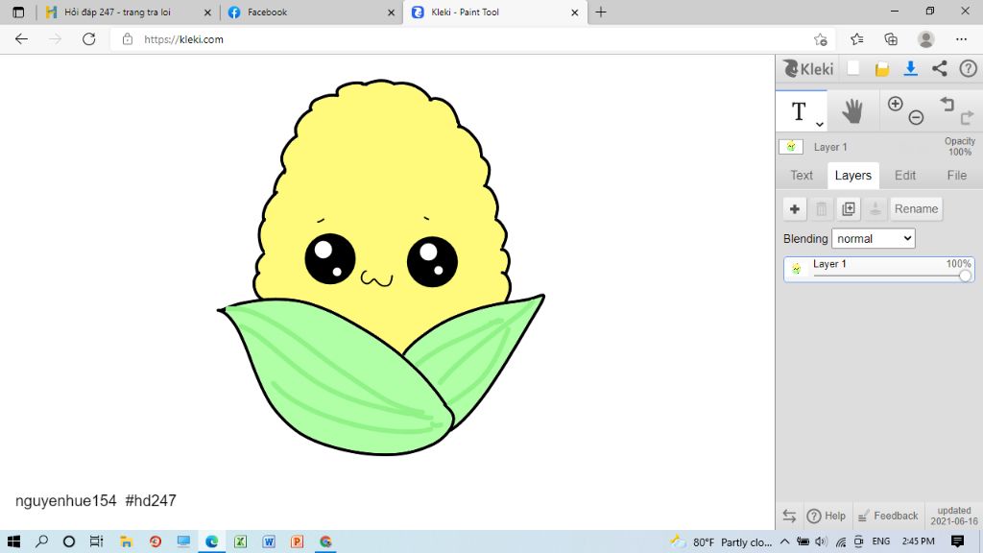Image resolution: width=983 pixels, height=553 pixels.
Task: Undo the last action
Action: coord(947,104)
